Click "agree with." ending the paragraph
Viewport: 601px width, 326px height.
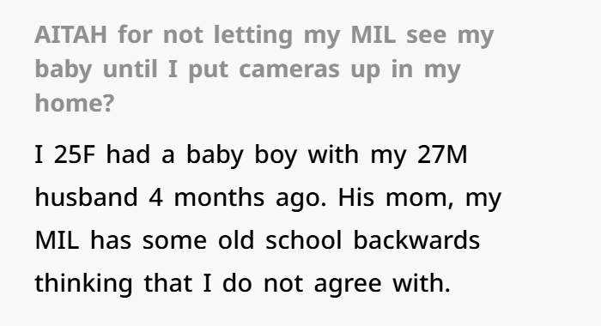coord(382,284)
